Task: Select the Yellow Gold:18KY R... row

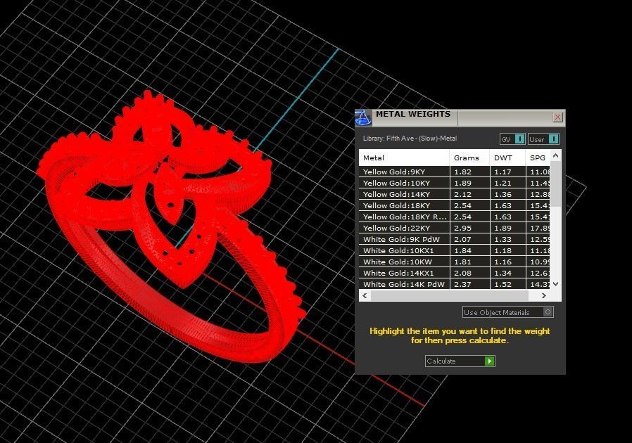Action: coord(454,217)
